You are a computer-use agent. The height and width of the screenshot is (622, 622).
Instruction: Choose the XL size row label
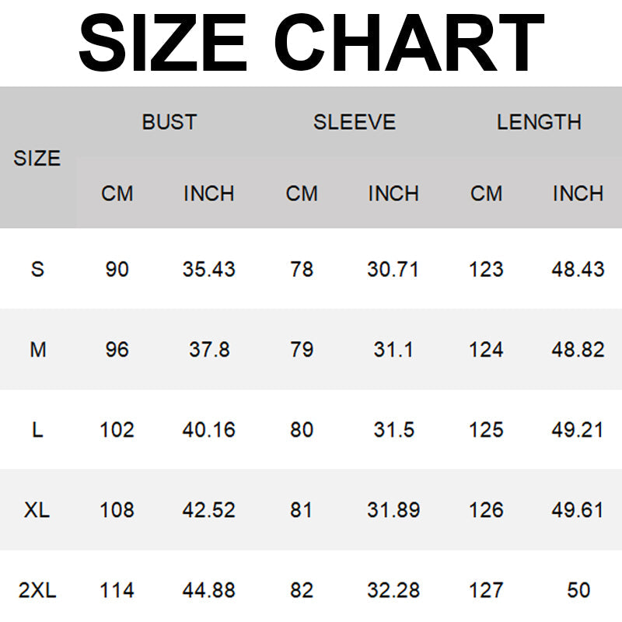37,510
